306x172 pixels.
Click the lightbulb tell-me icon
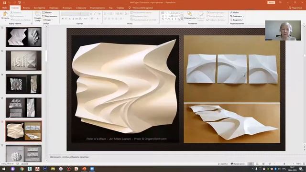[x=130, y=8]
